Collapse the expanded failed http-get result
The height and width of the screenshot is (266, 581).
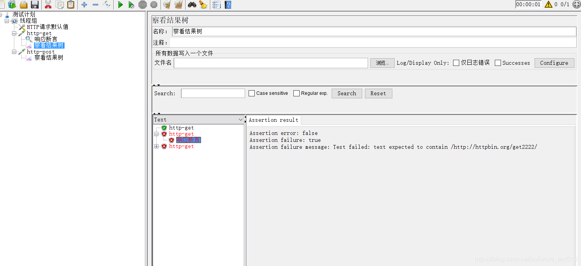(157, 134)
